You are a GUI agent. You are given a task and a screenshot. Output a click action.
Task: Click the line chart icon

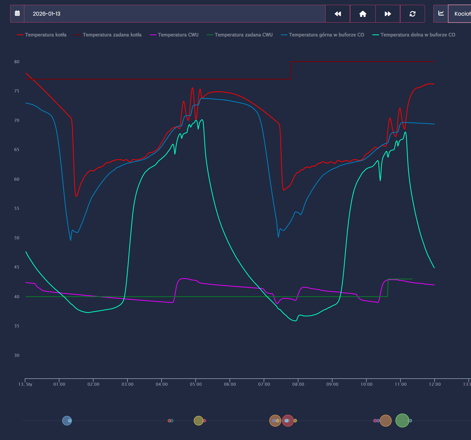pyautogui.click(x=441, y=14)
